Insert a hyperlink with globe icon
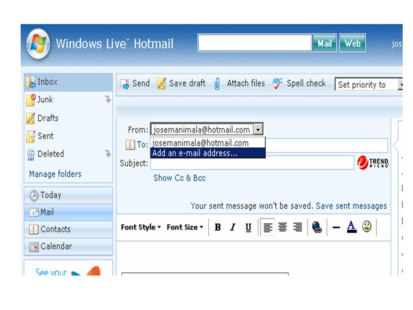Screen dimensions: 413x310 point(317,227)
